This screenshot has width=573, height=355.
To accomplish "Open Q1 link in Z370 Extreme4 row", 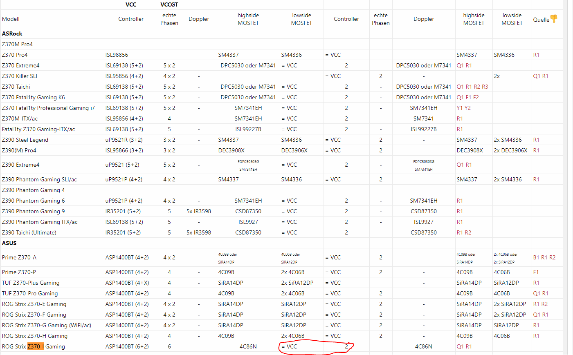I will (x=460, y=65).
